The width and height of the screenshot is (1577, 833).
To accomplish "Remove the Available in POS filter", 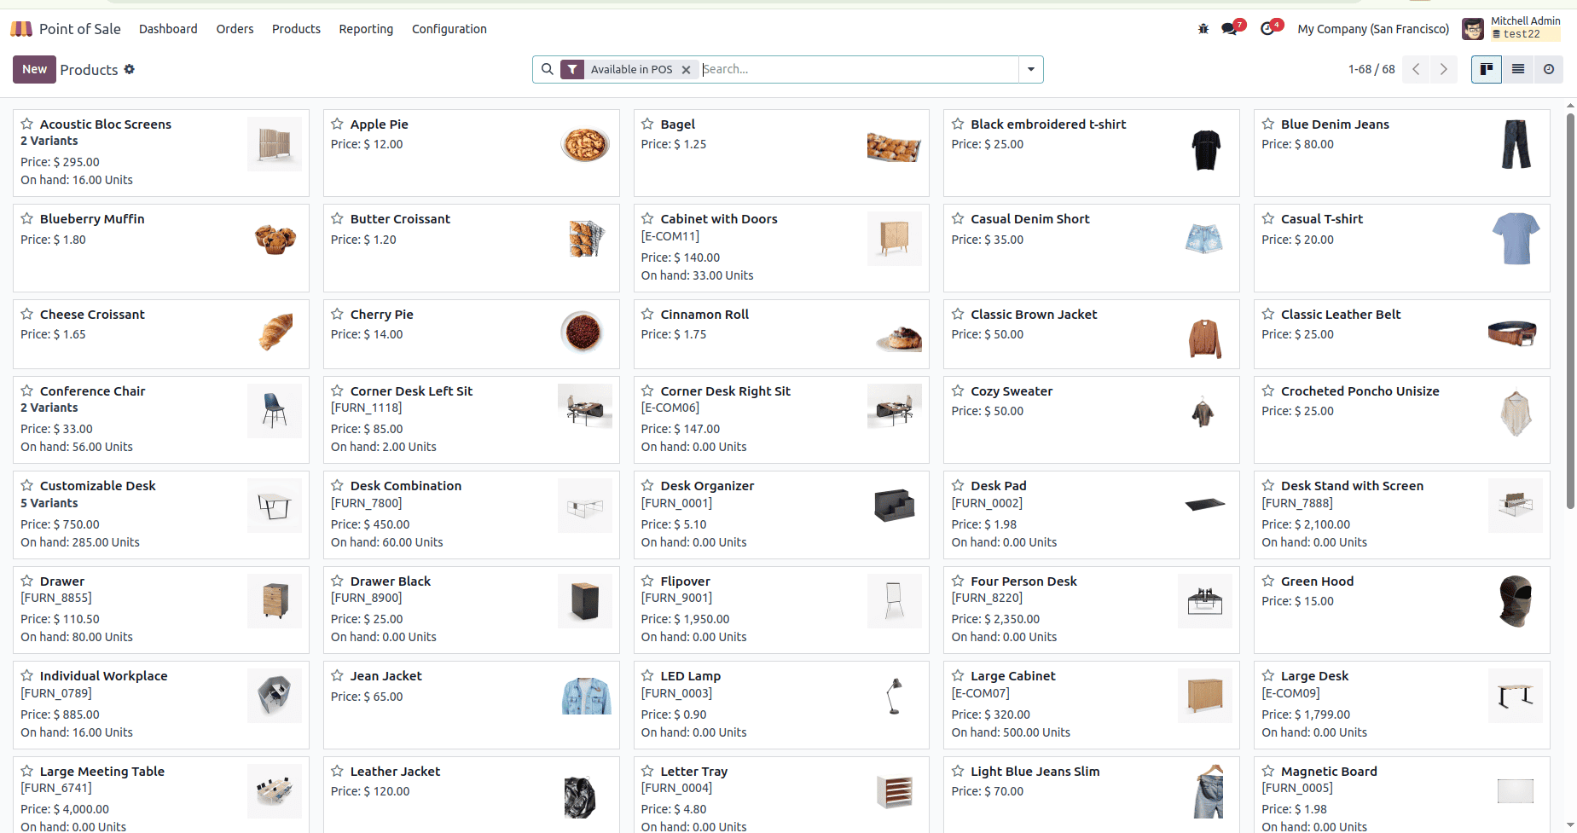I will tap(686, 70).
